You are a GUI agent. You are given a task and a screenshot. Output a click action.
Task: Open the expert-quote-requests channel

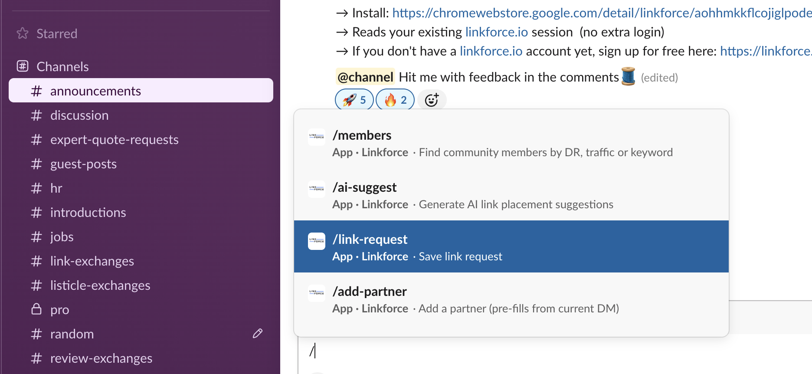[141, 140]
